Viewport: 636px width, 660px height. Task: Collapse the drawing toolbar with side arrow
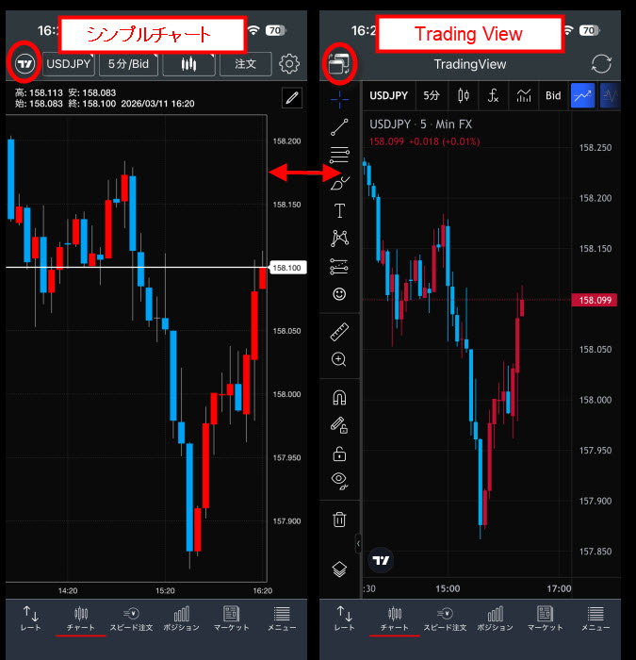[358, 543]
